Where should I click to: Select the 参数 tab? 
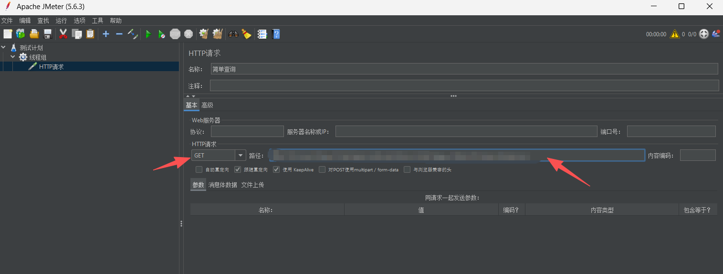click(x=198, y=185)
